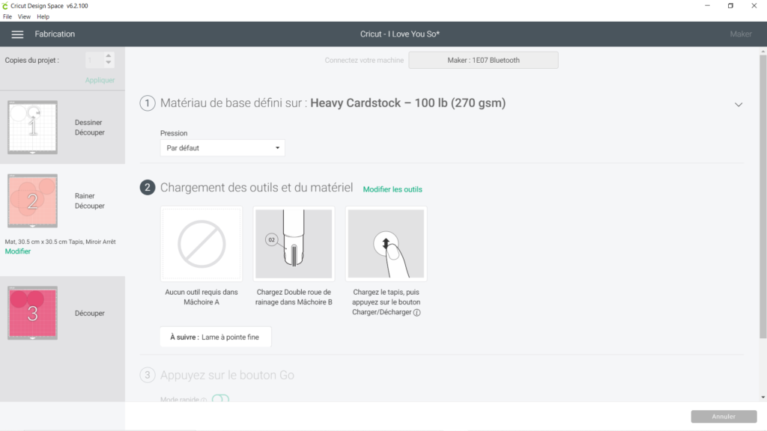Click the no-tool-required icon for Mâchoire A
Image resolution: width=767 pixels, height=431 pixels.
click(201, 244)
